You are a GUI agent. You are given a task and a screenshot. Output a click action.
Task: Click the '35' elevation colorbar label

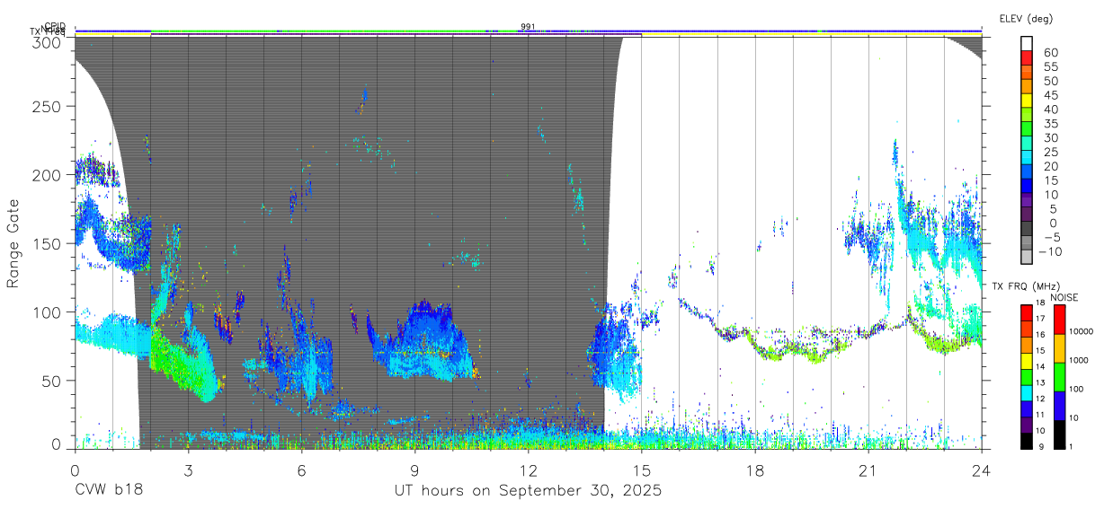point(1051,124)
